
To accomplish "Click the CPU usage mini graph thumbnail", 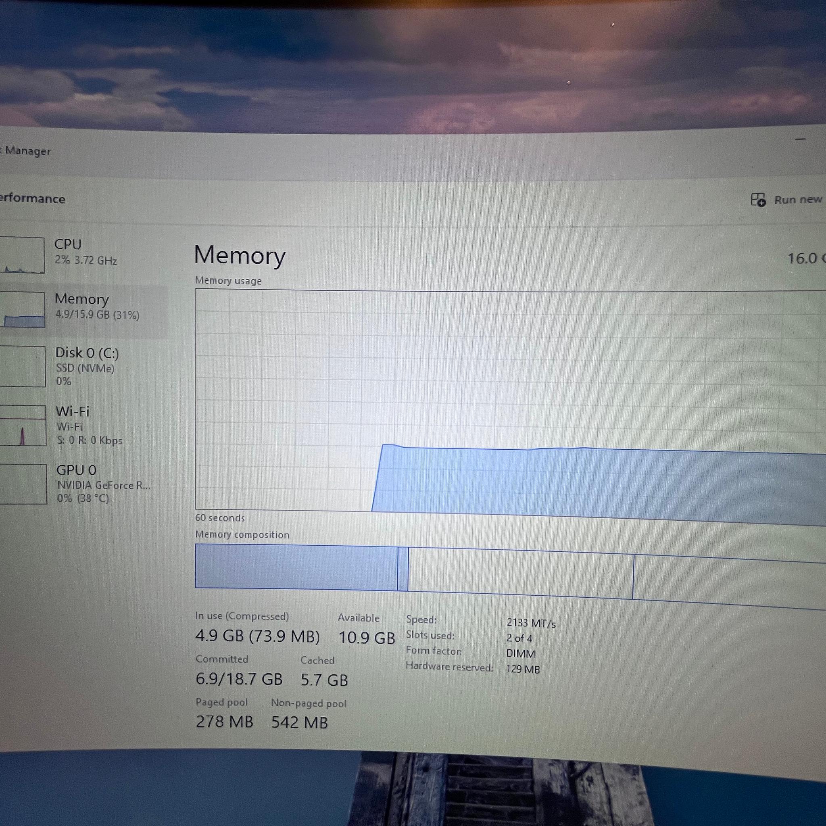I will coord(22,255).
